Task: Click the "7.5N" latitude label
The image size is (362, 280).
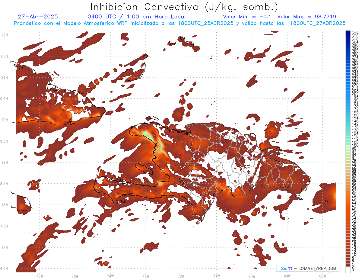Action: click(x=5, y=226)
